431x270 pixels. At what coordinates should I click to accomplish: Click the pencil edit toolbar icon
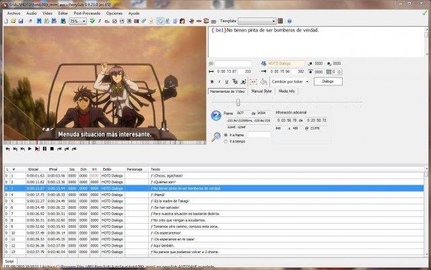click(99, 21)
